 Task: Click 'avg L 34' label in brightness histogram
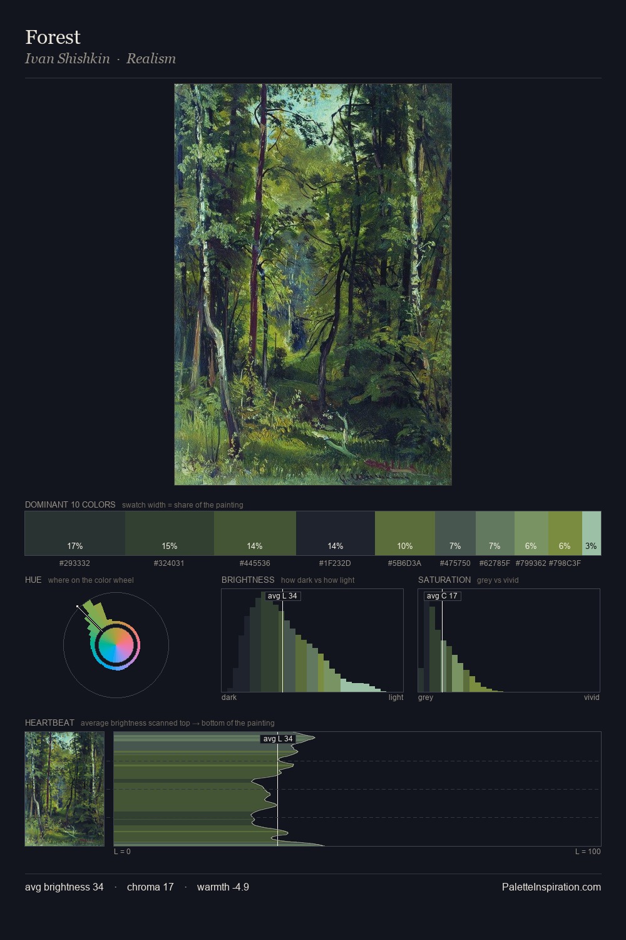click(282, 596)
